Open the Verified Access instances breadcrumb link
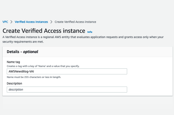The height and width of the screenshot is (115, 174). (x=31, y=22)
